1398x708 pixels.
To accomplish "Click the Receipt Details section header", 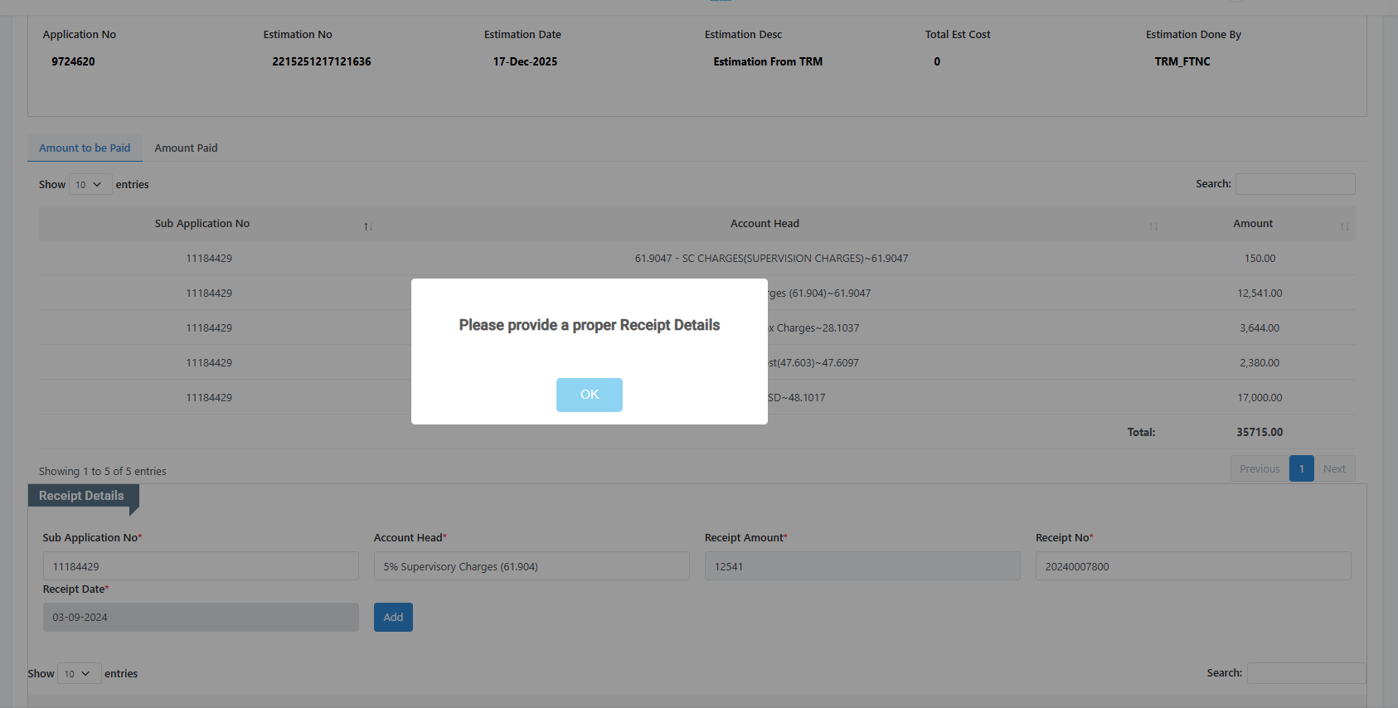I will click(x=82, y=496).
